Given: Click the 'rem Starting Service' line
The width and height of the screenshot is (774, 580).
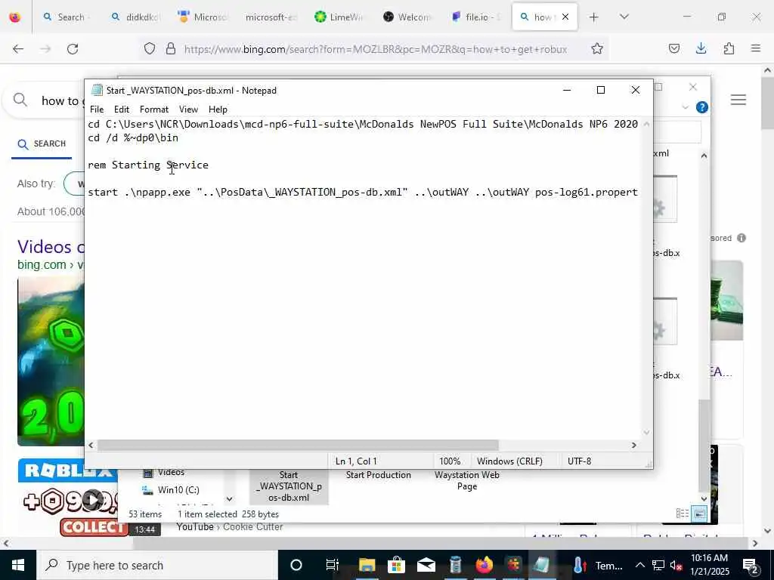Looking at the screenshot, I should click(x=148, y=165).
